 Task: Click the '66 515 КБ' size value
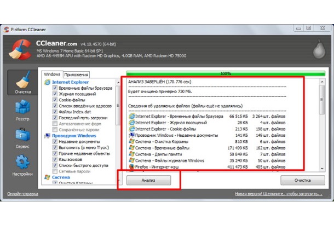tap(239, 117)
